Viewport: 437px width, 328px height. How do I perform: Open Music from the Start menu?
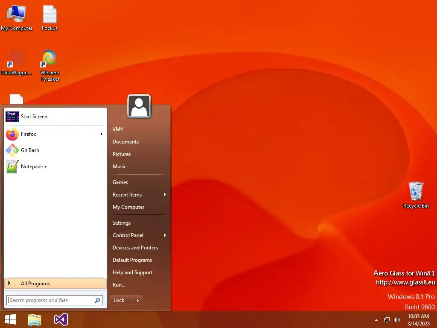point(119,167)
